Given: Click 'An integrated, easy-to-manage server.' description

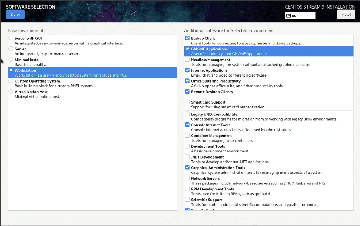Looking at the screenshot, I should click(x=47, y=54).
